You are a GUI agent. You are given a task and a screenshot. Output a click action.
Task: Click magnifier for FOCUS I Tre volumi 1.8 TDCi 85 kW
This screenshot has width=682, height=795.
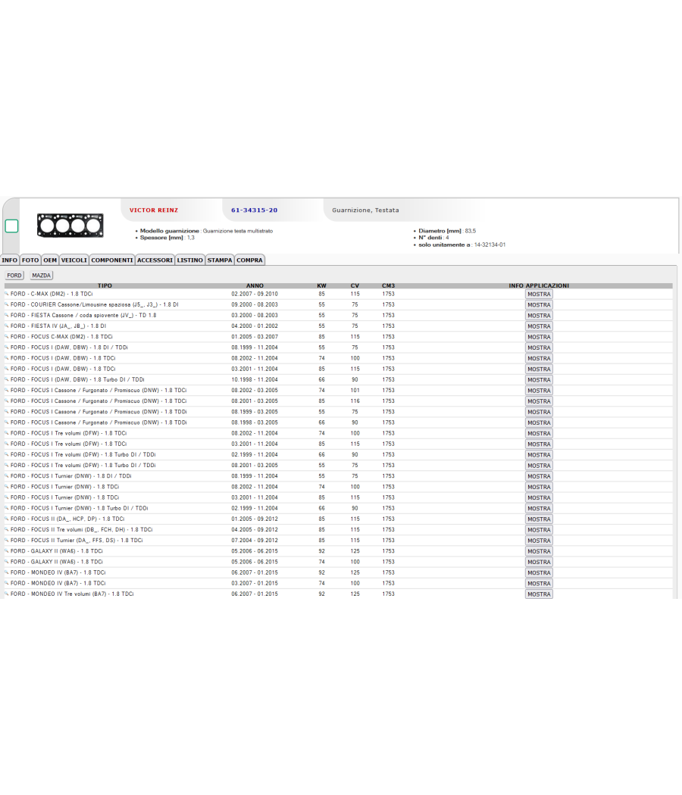pyautogui.click(x=7, y=444)
